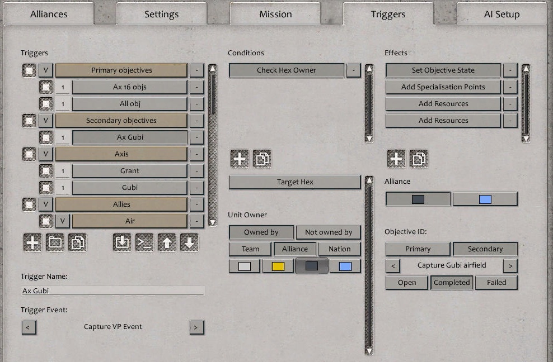553x362 pixels.
Task: Set objective state to Open
Action: pos(407,283)
